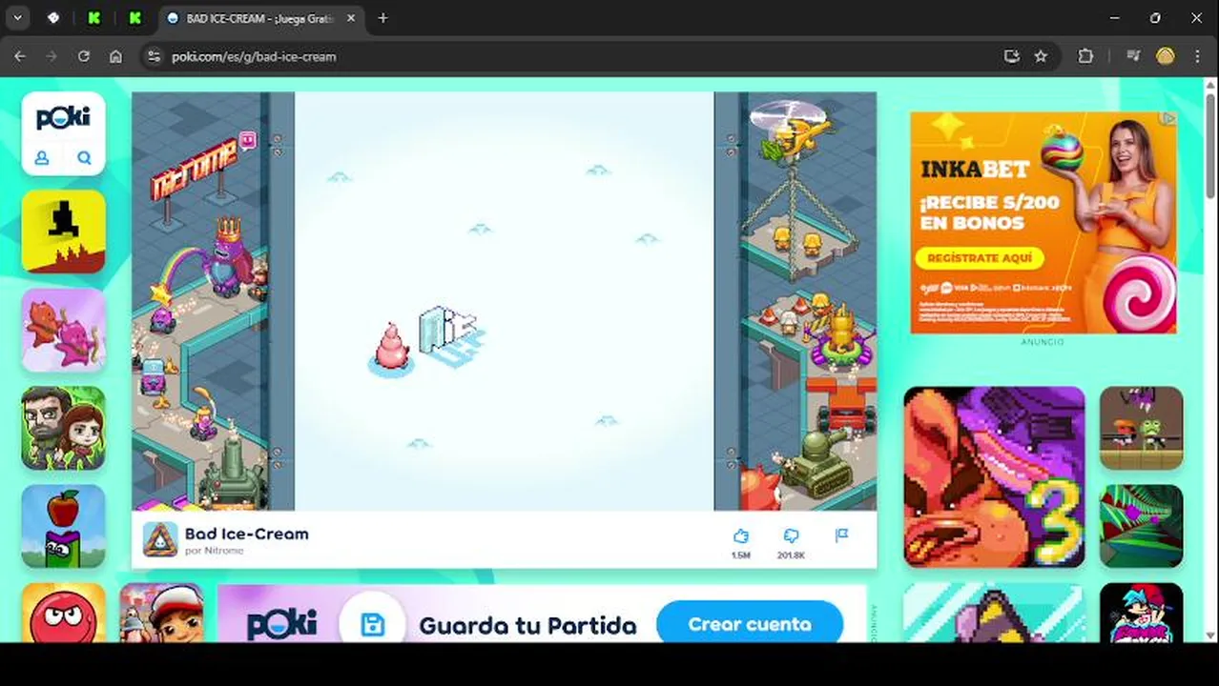Bookmark this page with star
The height and width of the screenshot is (686, 1219).
click(x=1041, y=56)
